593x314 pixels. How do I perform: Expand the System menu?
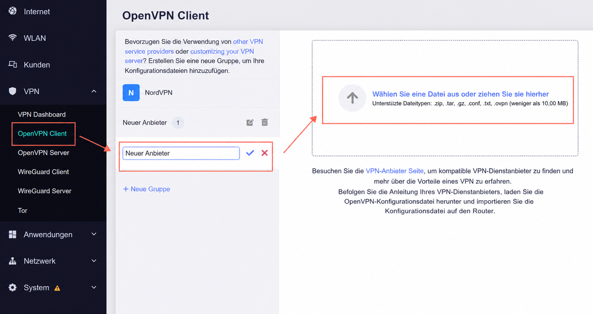(x=94, y=288)
